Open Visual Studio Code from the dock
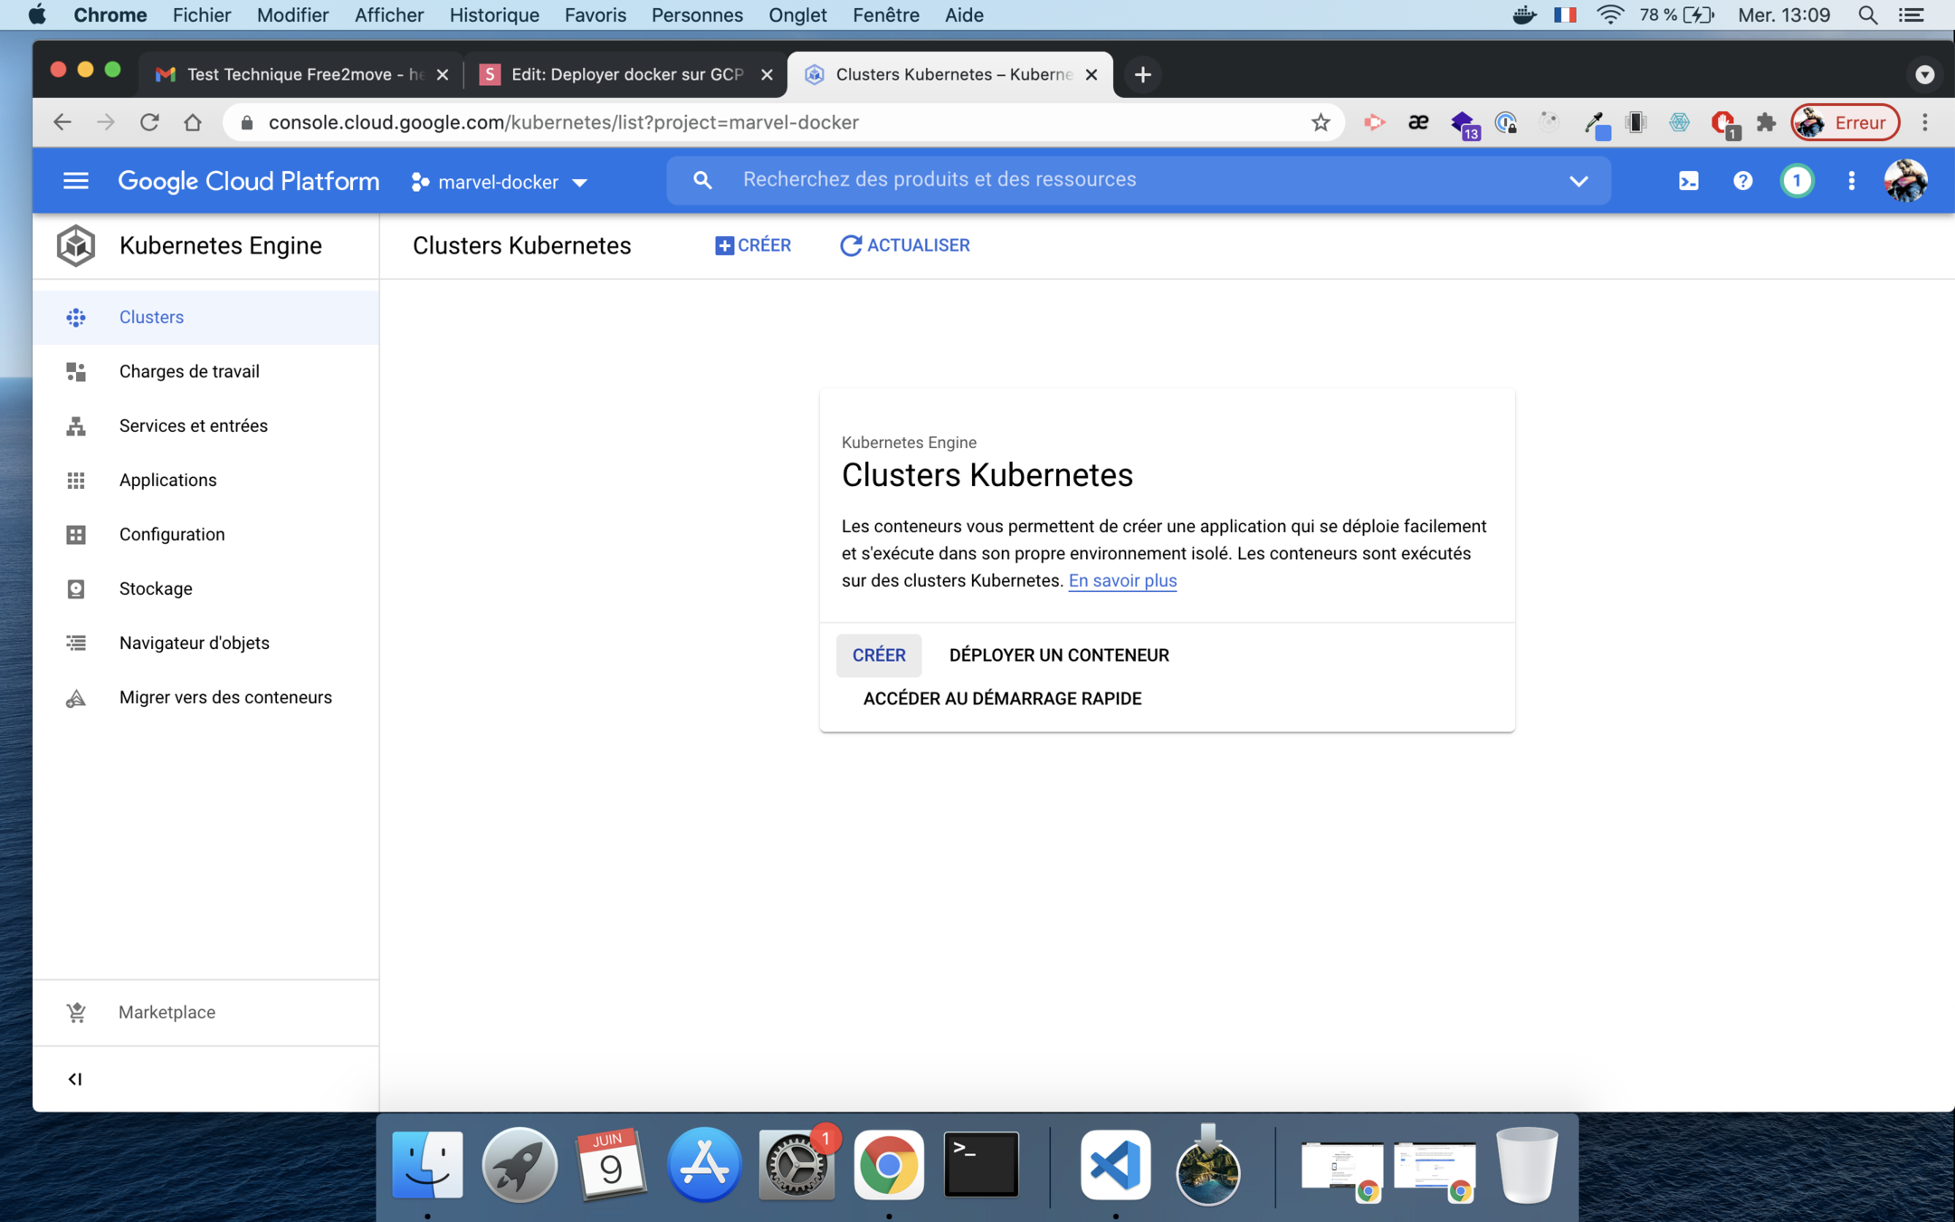This screenshot has width=1955, height=1222. (1115, 1164)
